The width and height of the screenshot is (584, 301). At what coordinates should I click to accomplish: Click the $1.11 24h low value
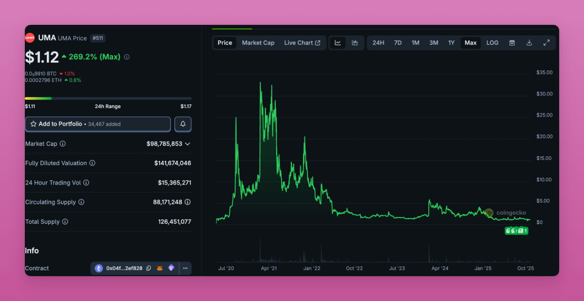31,106
